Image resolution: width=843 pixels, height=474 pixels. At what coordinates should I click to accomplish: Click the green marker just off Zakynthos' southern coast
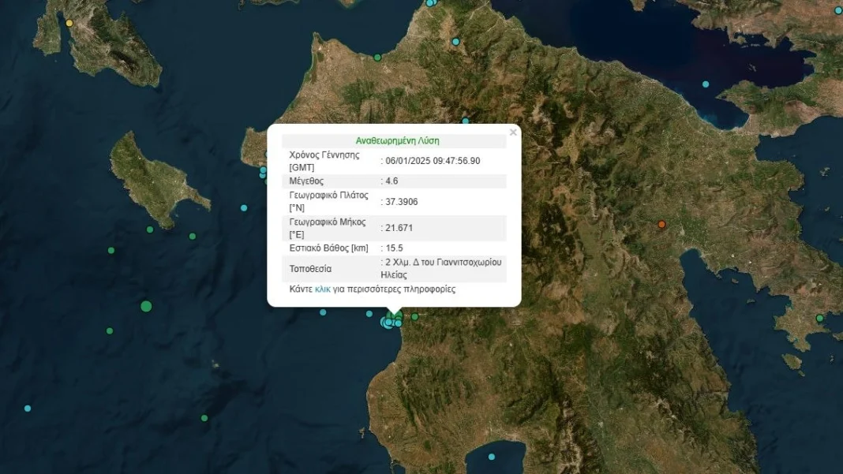[150, 230]
